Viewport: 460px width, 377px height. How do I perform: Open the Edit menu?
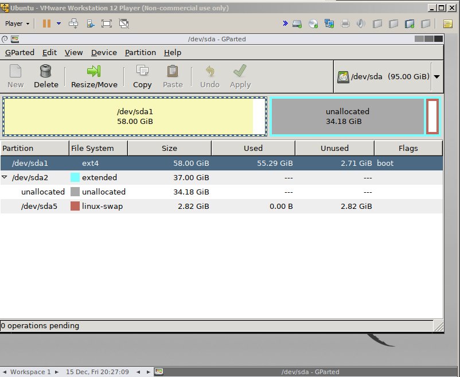(x=49, y=53)
